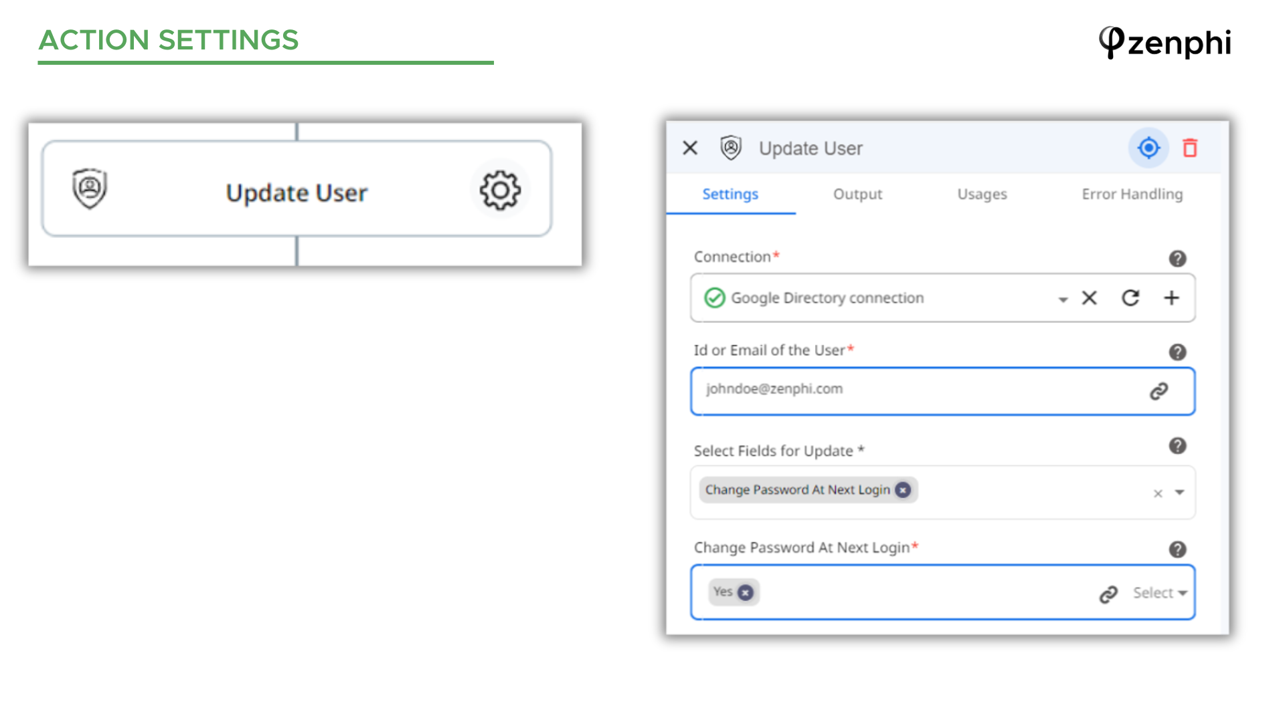
Task: Click the Google Directory connection text
Action: pyautogui.click(x=827, y=298)
